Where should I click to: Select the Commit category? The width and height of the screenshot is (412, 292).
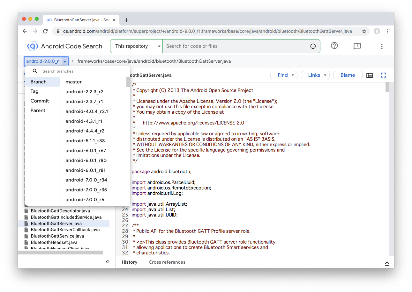[x=42, y=101]
